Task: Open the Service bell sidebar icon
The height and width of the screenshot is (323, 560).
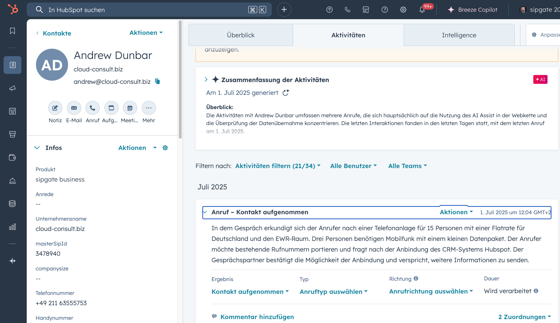Action: pos(12,181)
